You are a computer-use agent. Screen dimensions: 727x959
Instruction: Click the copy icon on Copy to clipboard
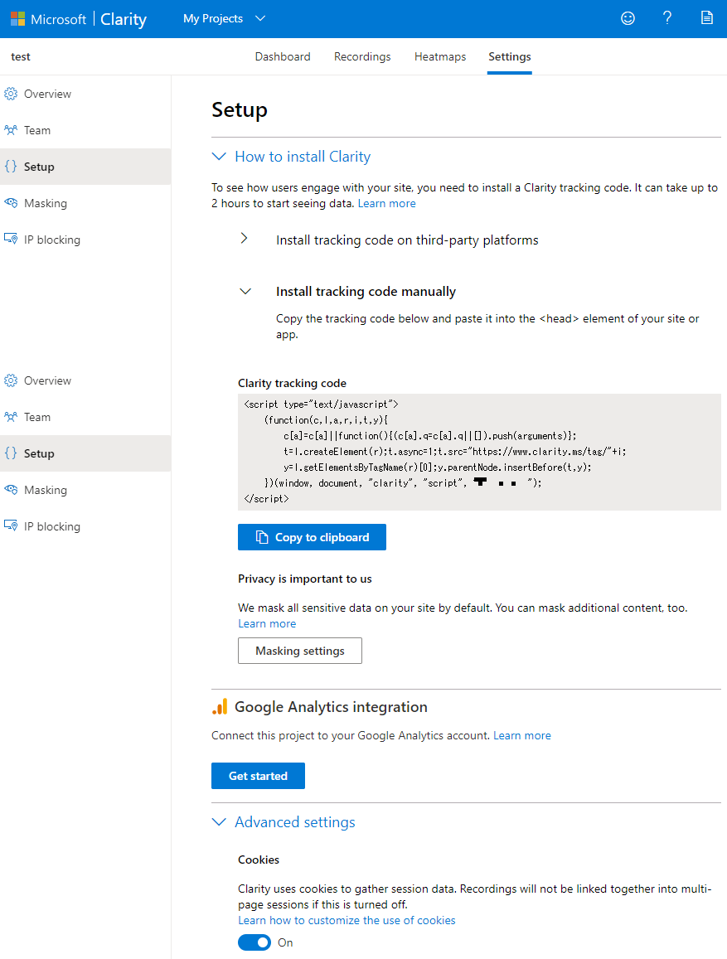point(262,537)
